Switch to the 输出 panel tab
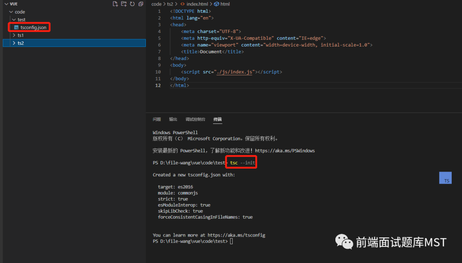The height and width of the screenshot is (263, 462). [173, 119]
